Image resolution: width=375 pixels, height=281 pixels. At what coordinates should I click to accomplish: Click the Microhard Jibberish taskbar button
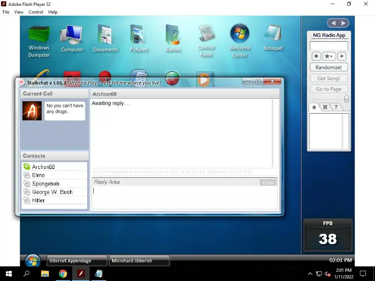click(x=139, y=261)
